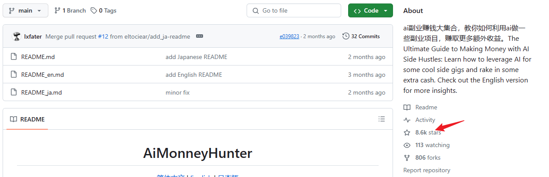
Task: Click the Activity pulse icon
Action: pyautogui.click(x=407, y=120)
